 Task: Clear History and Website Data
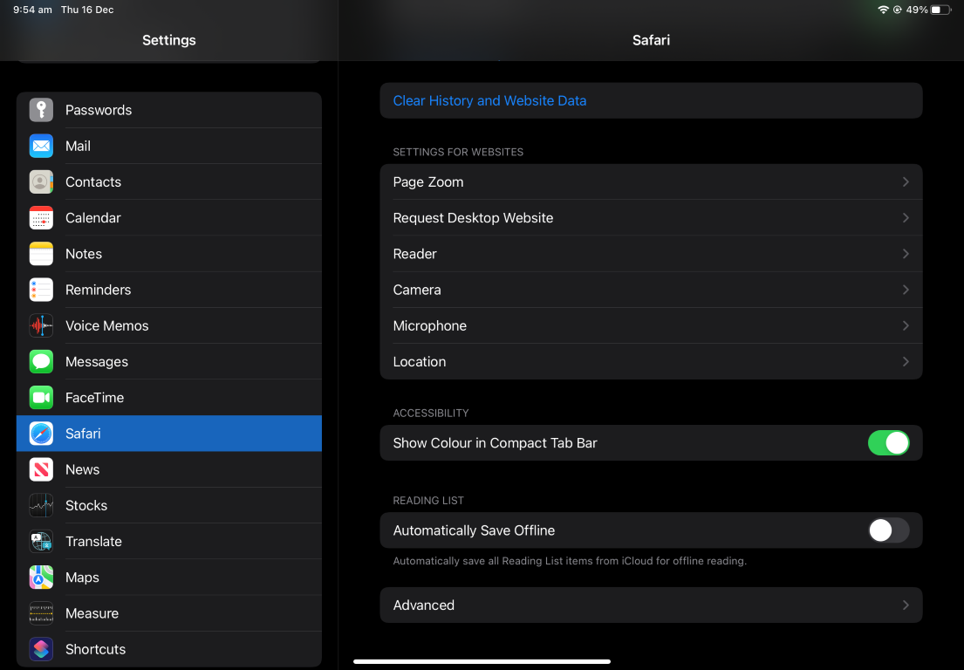pos(651,101)
